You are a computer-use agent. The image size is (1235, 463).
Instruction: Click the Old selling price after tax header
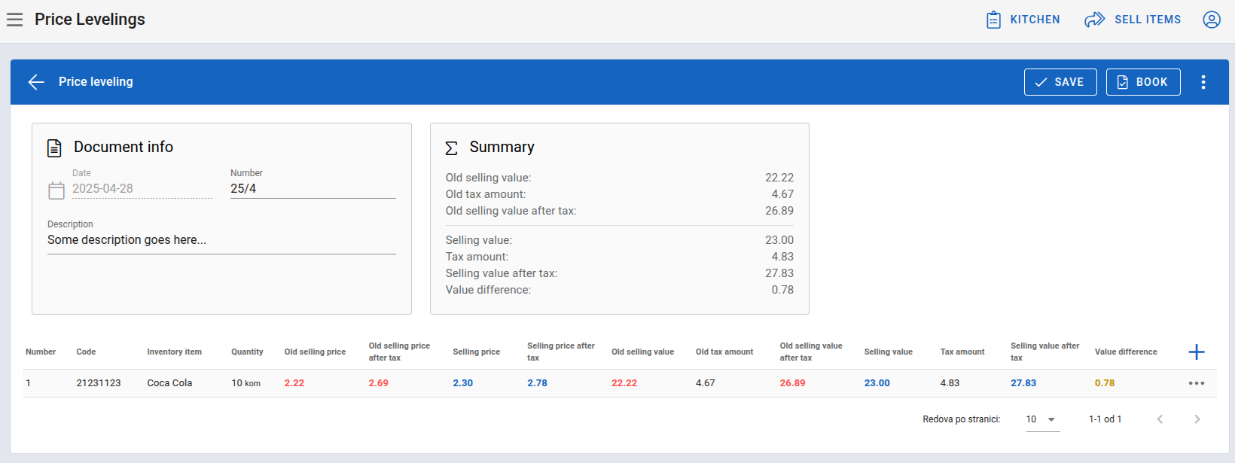click(399, 352)
